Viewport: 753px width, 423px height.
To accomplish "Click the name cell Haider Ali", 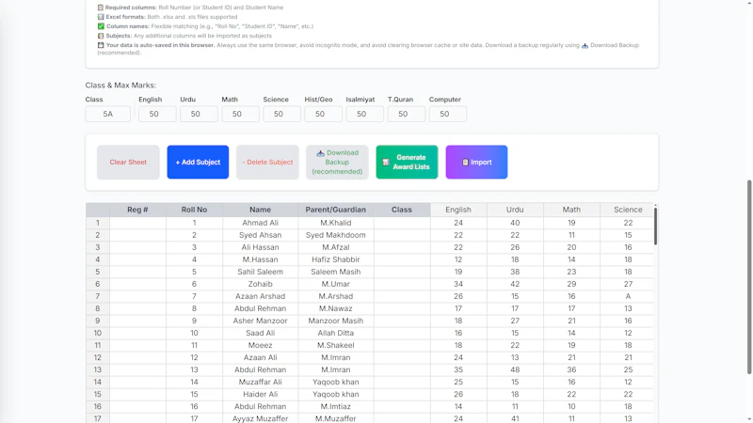I will (261, 394).
